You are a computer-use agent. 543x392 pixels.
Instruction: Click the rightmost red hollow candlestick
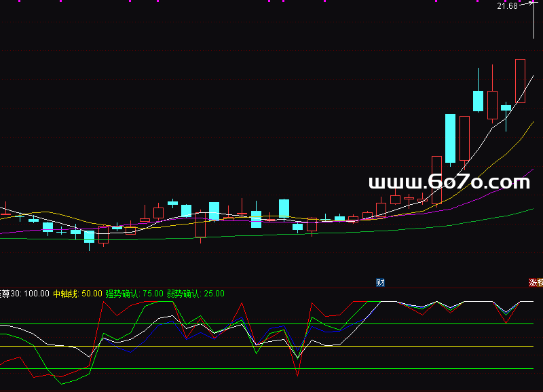click(x=520, y=81)
